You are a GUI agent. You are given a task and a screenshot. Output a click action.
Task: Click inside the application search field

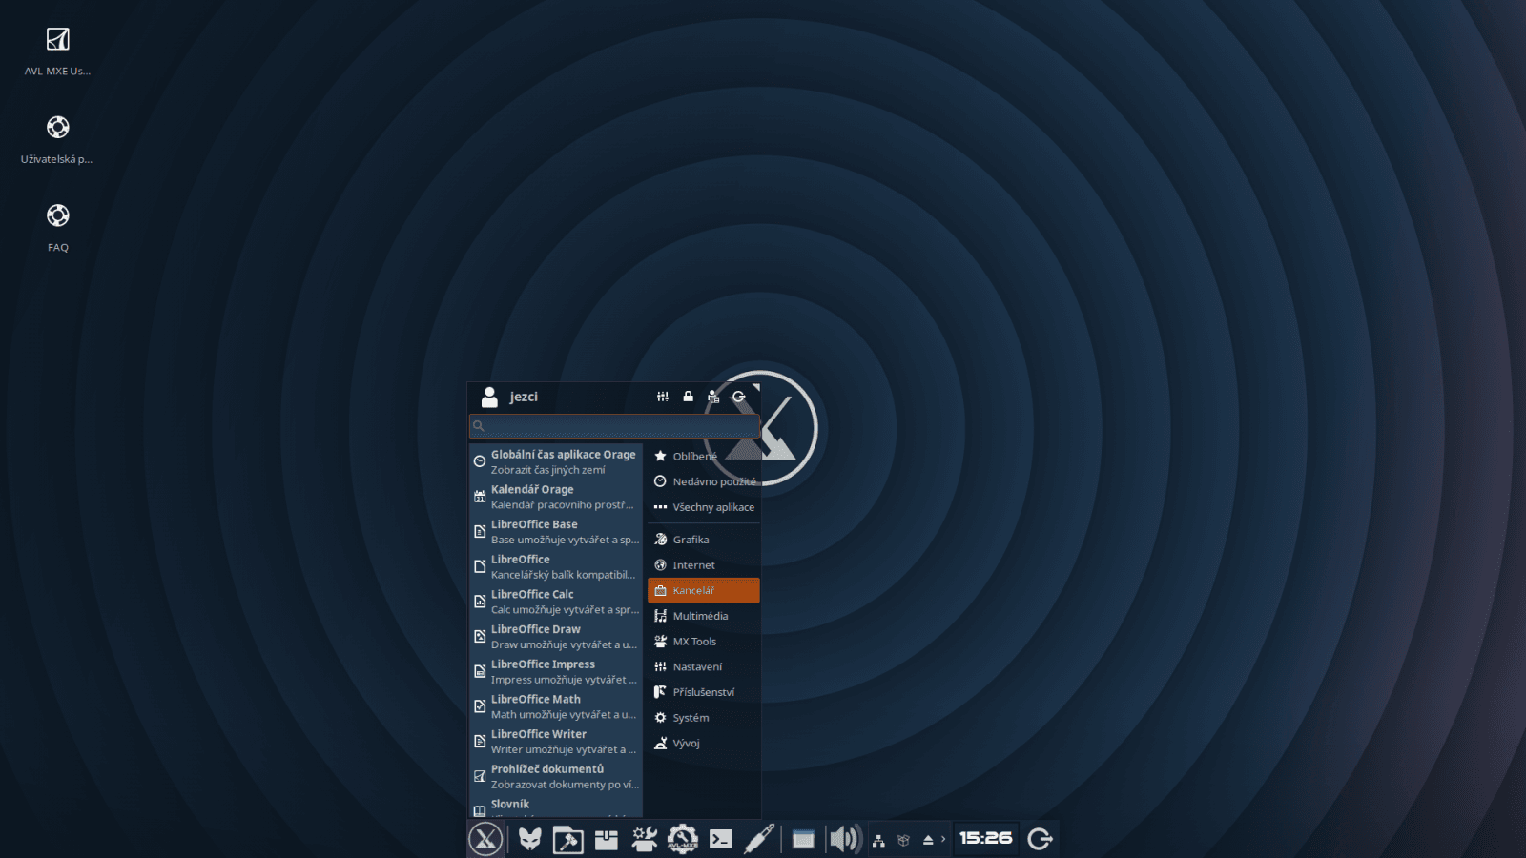click(x=613, y=426)
